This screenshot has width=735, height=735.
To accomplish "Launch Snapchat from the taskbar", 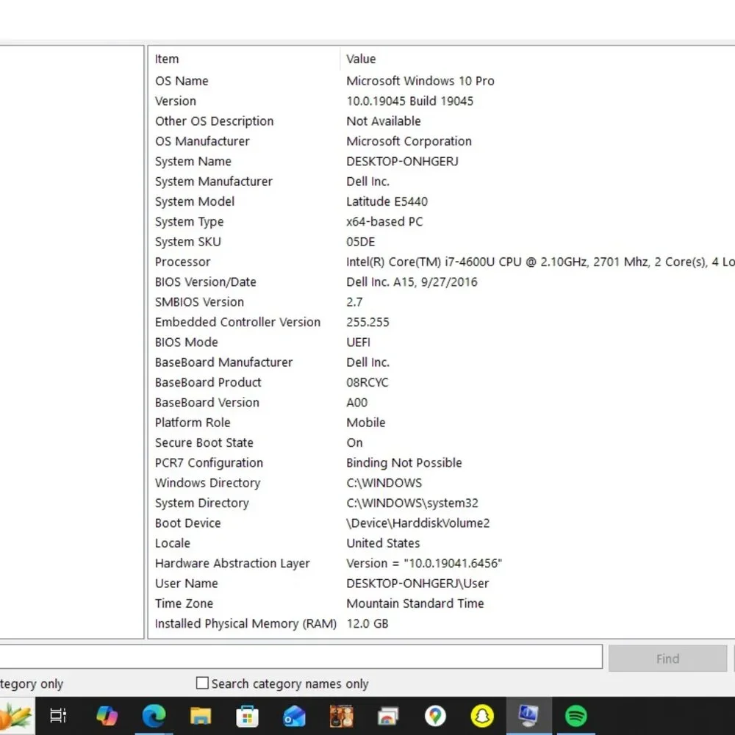I will click(482, 716).
